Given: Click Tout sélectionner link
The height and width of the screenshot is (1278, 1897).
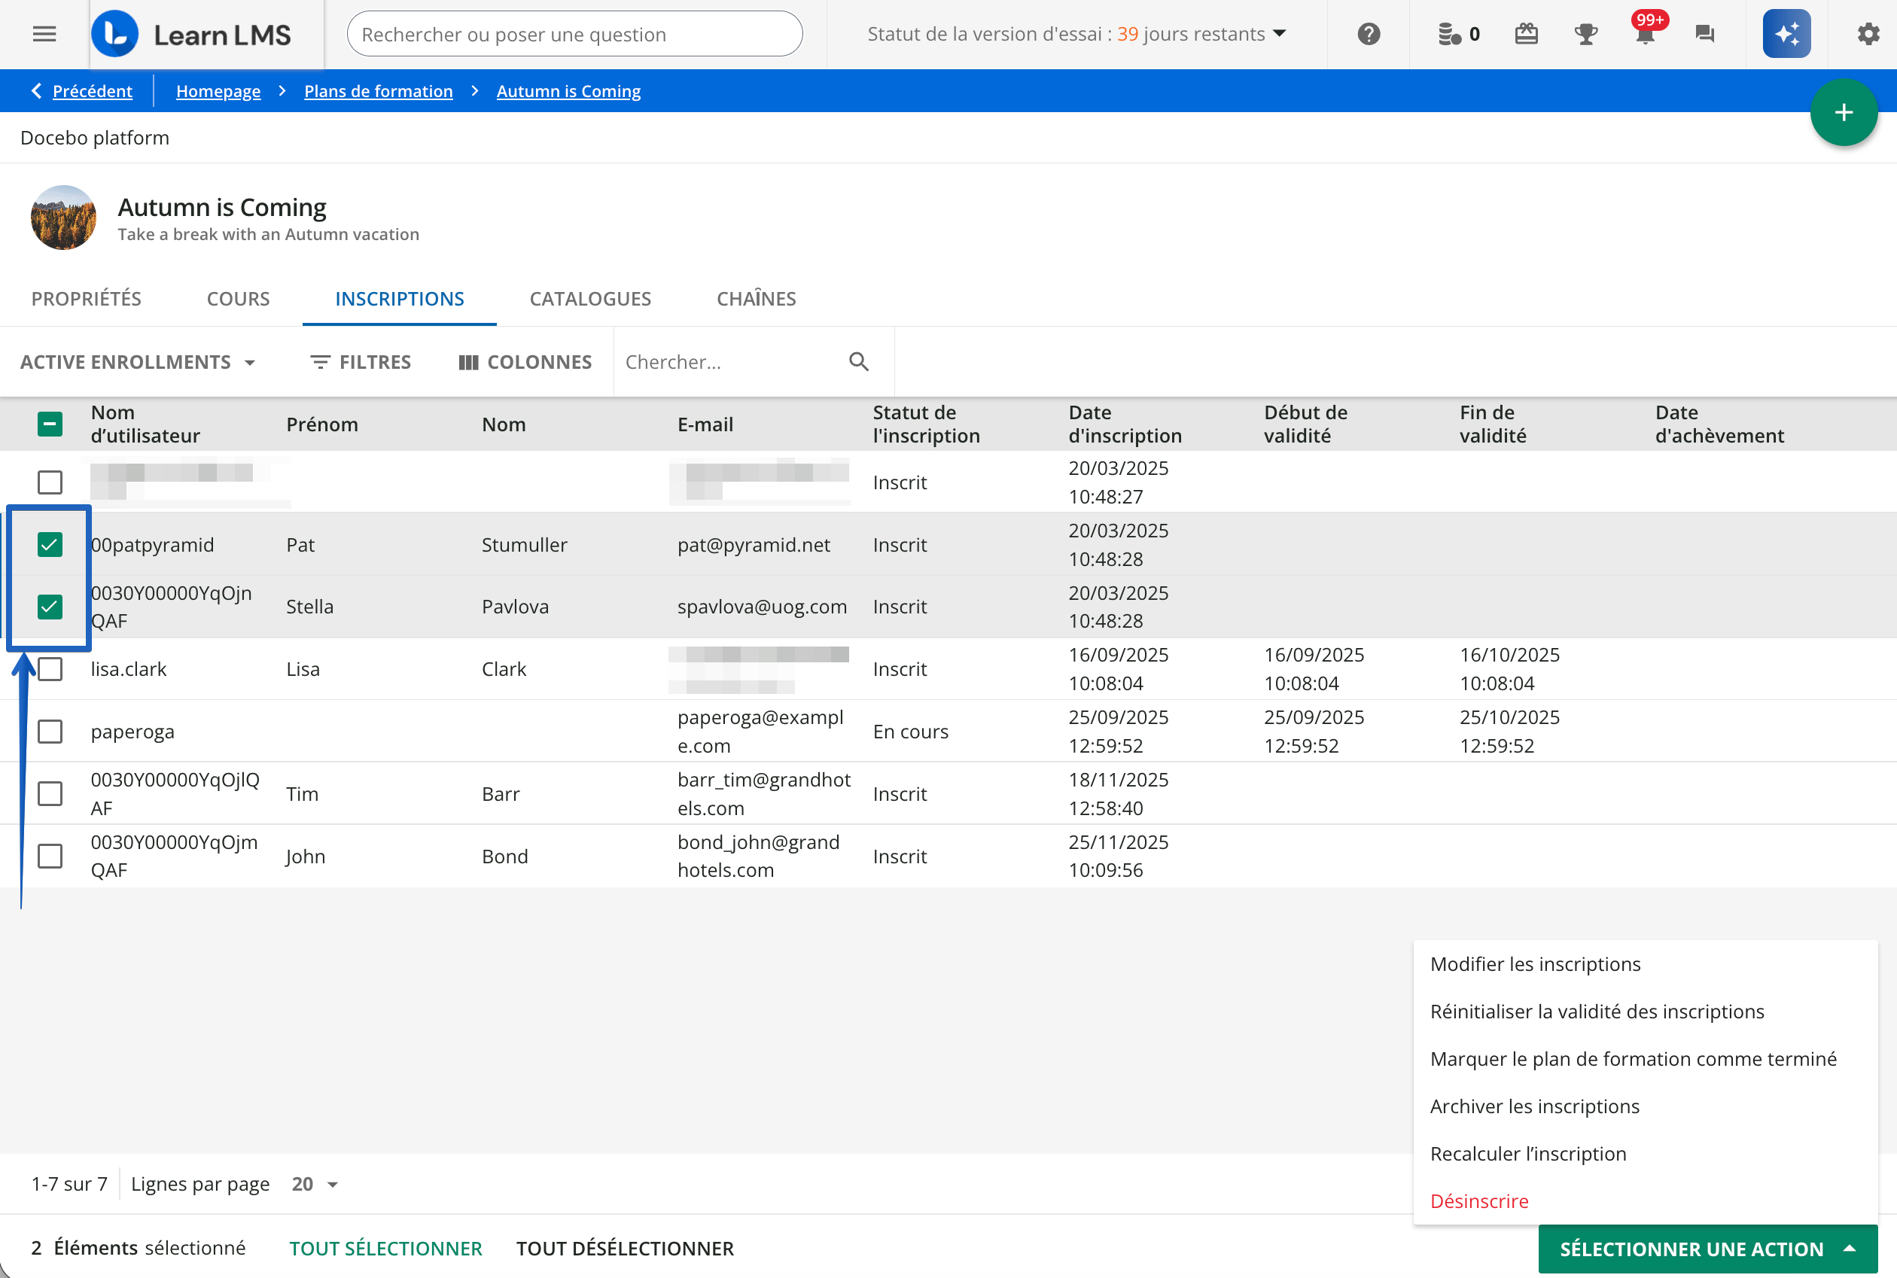Looking at the screenshot, I should tap(385, 1248).
